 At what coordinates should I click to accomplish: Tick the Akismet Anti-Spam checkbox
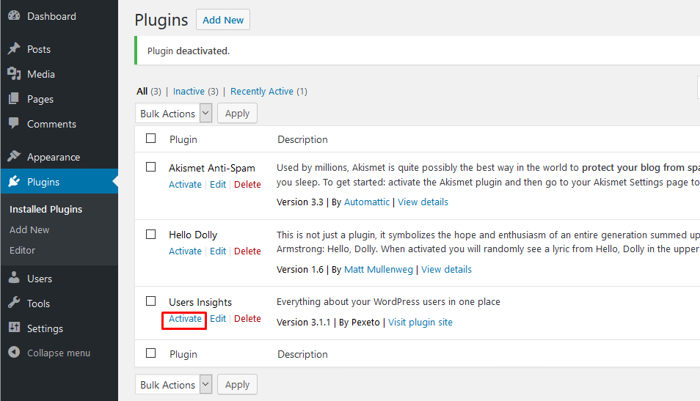click(151, 167)
